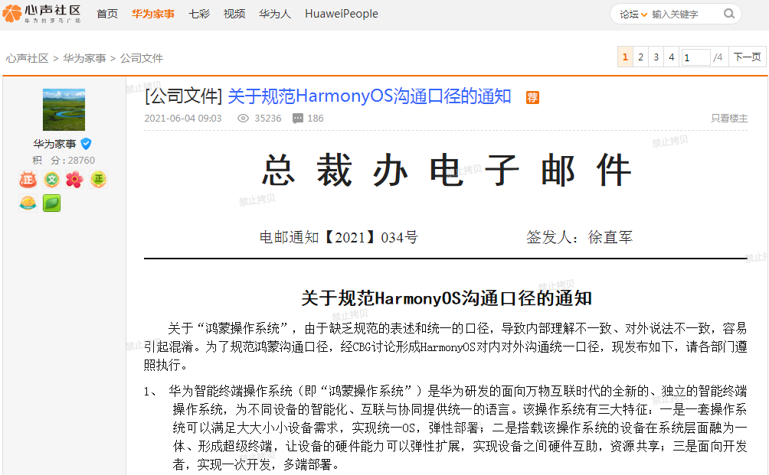The height and width of the screenshot is (475, 769).
Task: Open the 公司文件 breadcrumb link
Action: 142,58
